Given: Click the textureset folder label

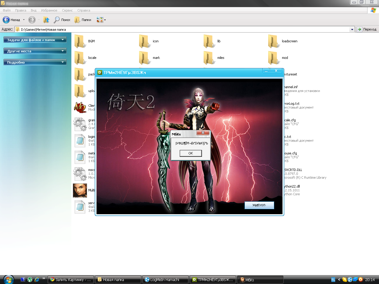Looking at the screenshot, I should point(290,74).
